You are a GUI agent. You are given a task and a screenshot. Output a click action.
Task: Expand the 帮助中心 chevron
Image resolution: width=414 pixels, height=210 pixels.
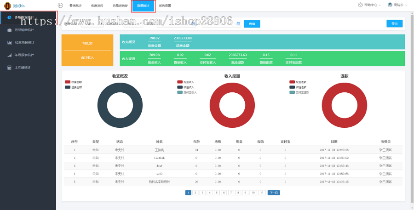(x=380, y=5)
